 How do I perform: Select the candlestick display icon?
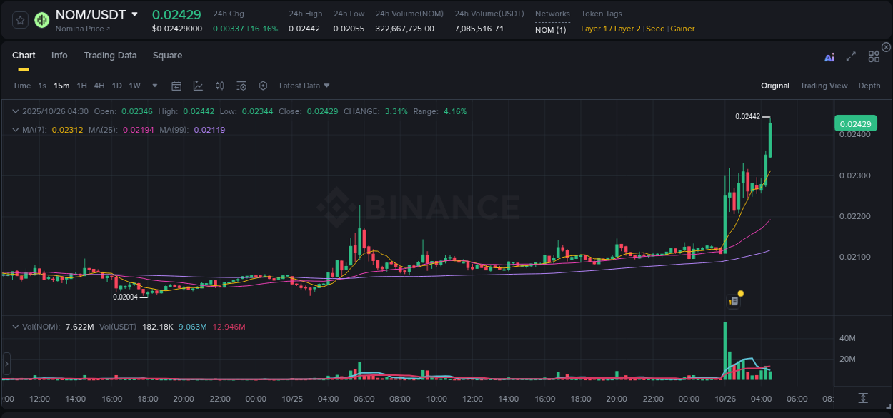tap(219, 85)
